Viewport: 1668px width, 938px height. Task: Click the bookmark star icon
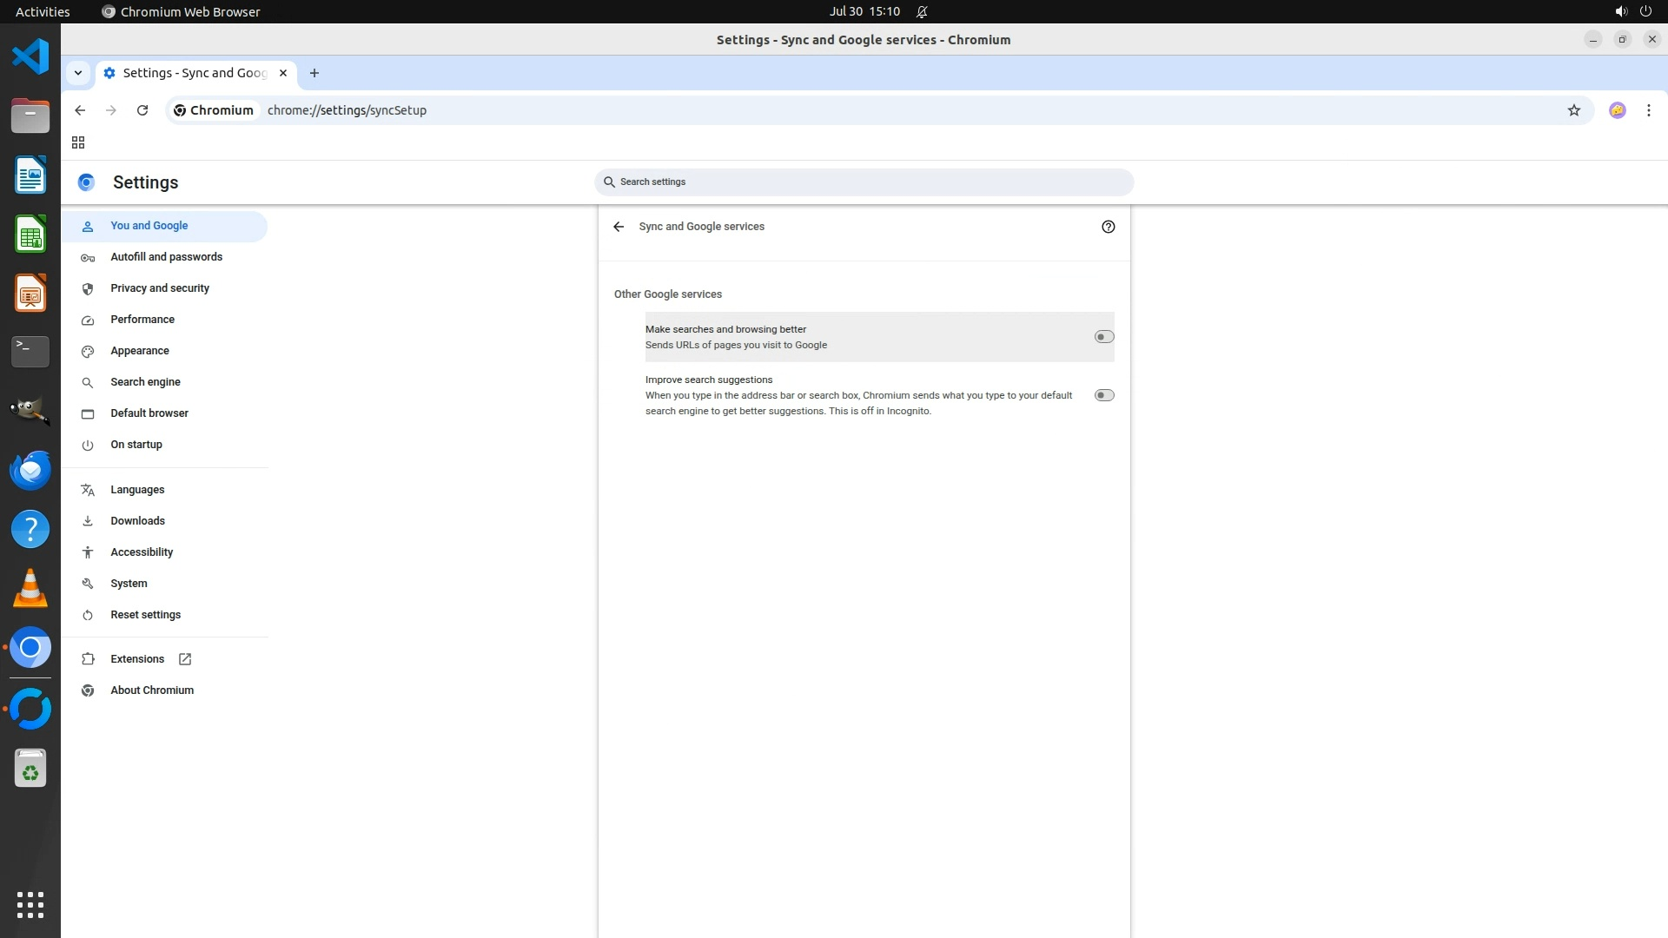click(1573, 110)
